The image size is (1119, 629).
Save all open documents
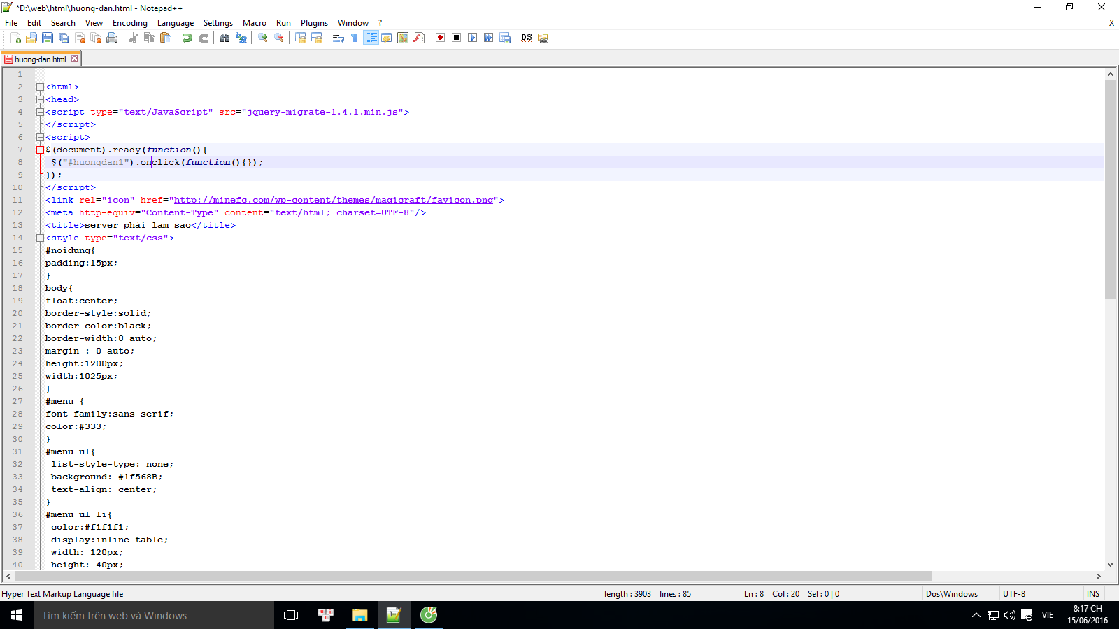coord(62,38)
